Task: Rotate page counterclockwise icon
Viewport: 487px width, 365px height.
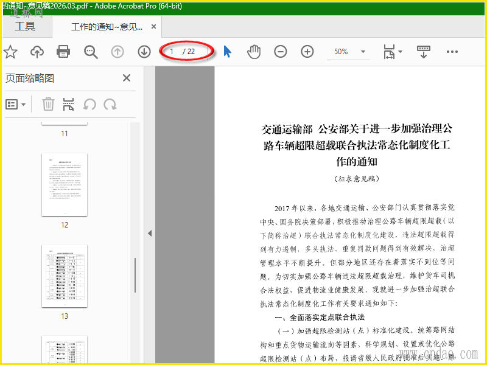Action: 89,104
